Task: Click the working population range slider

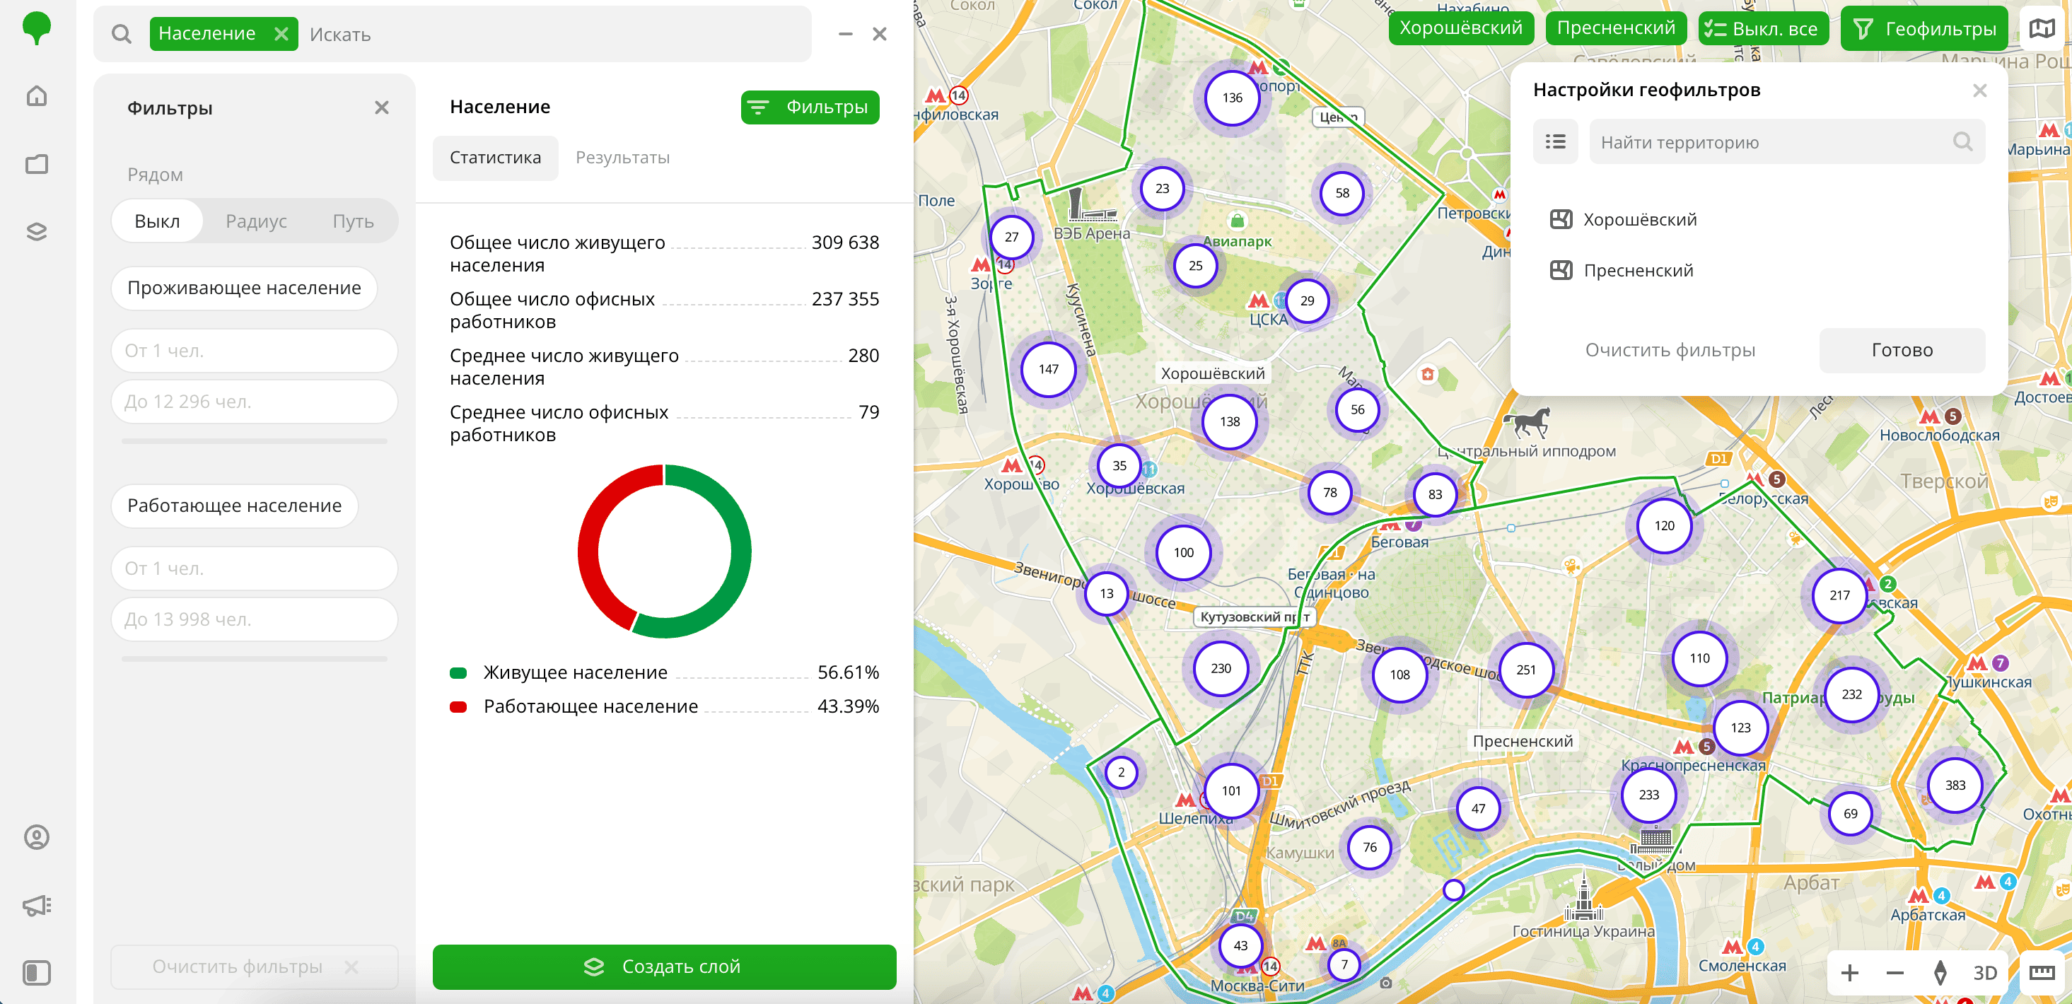Action: pyautogui.click(x=254, y=658)
